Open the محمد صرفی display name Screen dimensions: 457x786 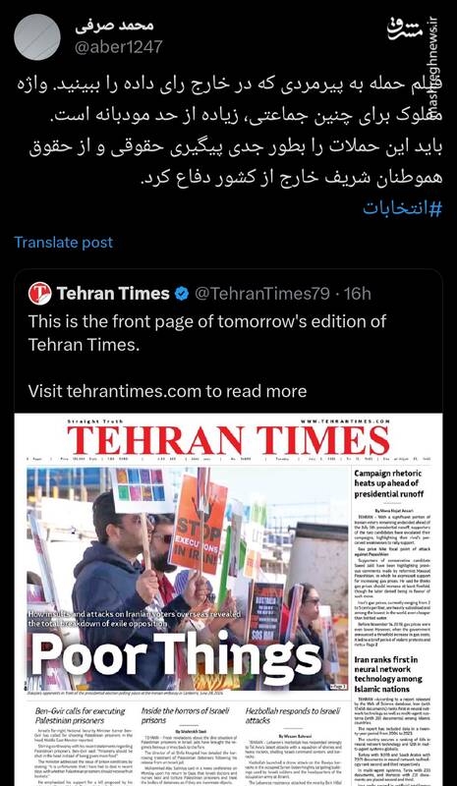pyautogui.click(x=115, y=26)
